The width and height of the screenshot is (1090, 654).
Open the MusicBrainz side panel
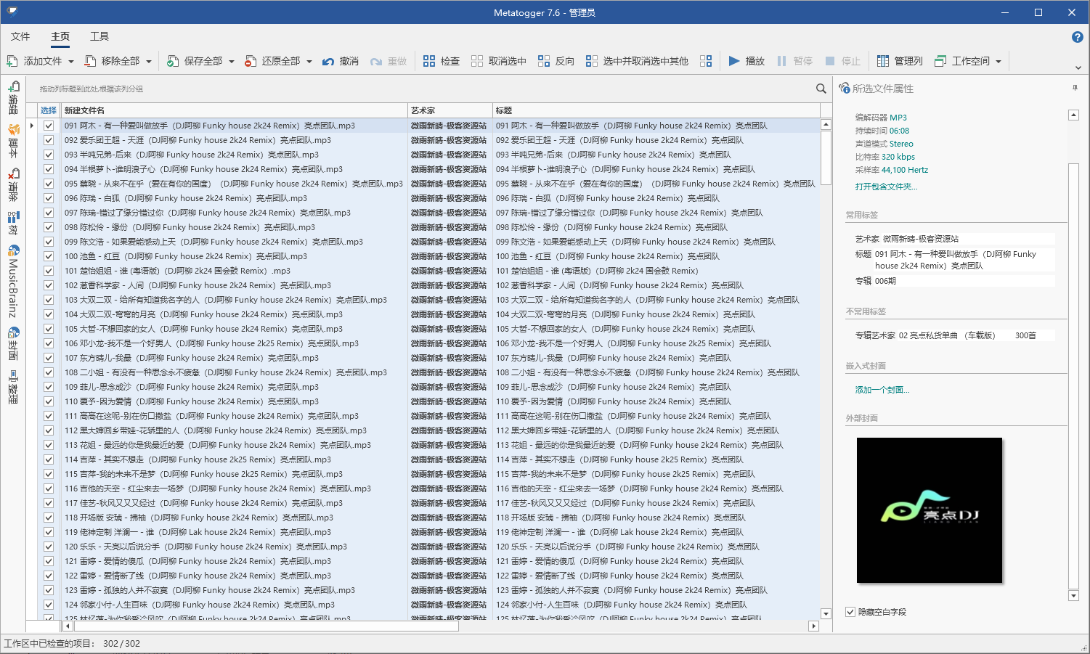click(x=13, y=282)
